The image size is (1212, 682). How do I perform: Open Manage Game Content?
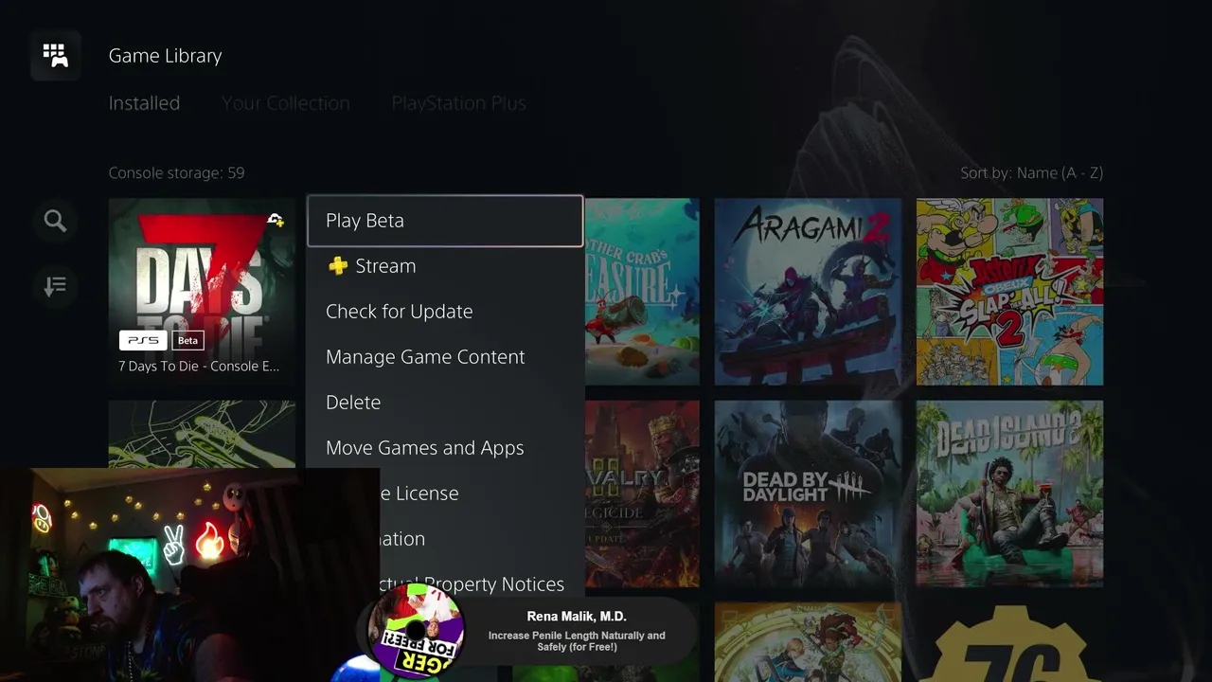445,357
